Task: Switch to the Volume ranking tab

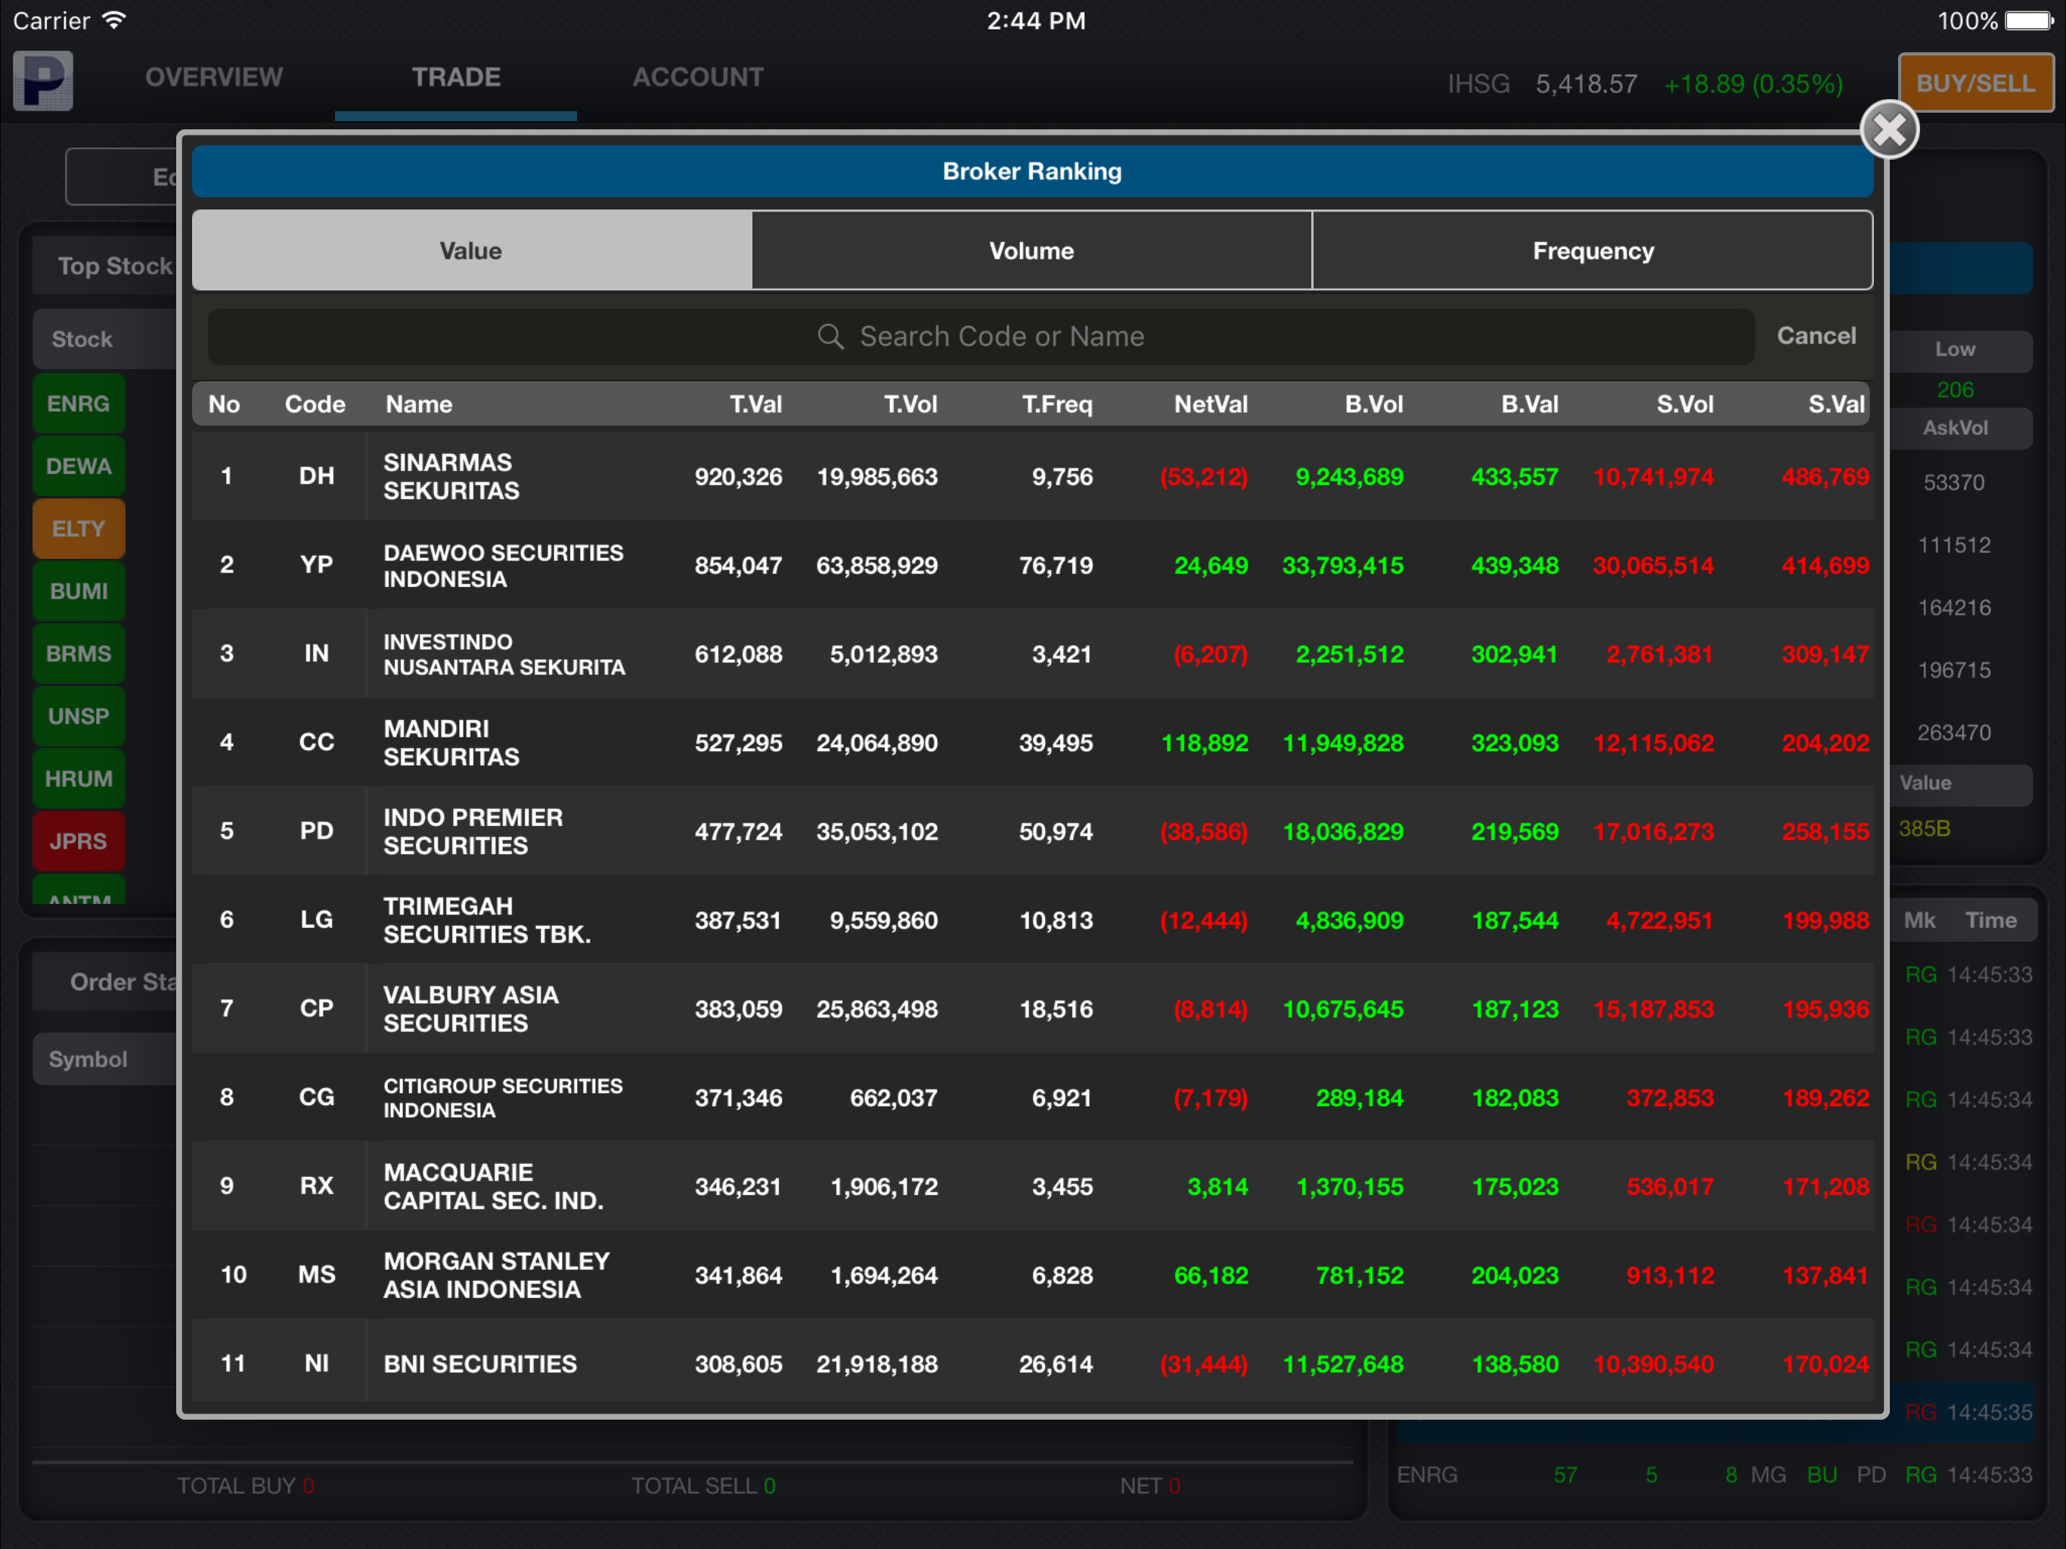Action: point(1031,250)
